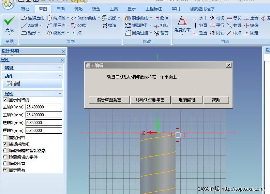Switch to the 曲面 ribbon tab
Viewport: 270px width, 194px height.
pyautogui.click(x=61, y=9)
